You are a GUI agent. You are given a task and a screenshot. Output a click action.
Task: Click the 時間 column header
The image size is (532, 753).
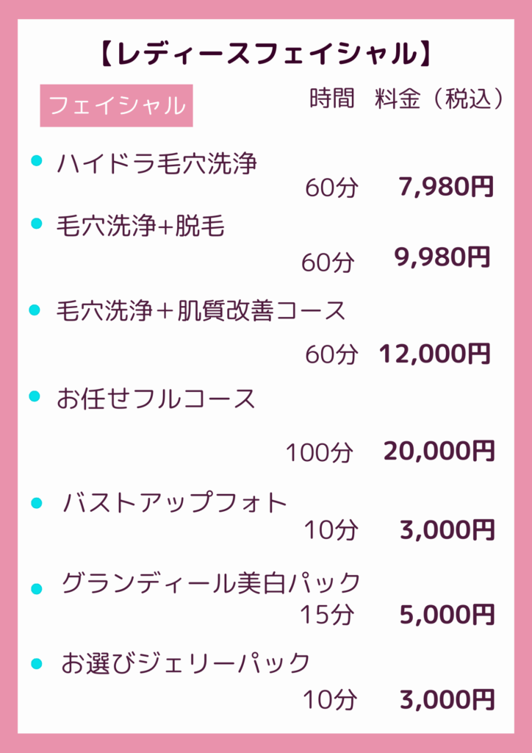332,99
